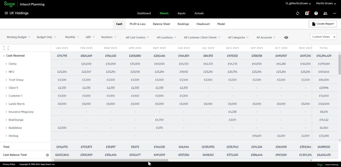Open the All Categories filter
The height and width of the screenshot is (167, 341).
(x=238, y=38)
